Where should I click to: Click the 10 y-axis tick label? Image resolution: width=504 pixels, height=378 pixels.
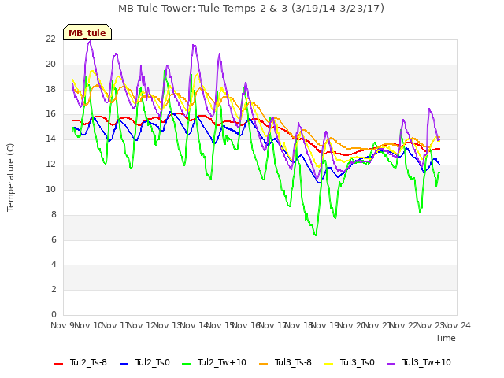[x=50, y=189]
